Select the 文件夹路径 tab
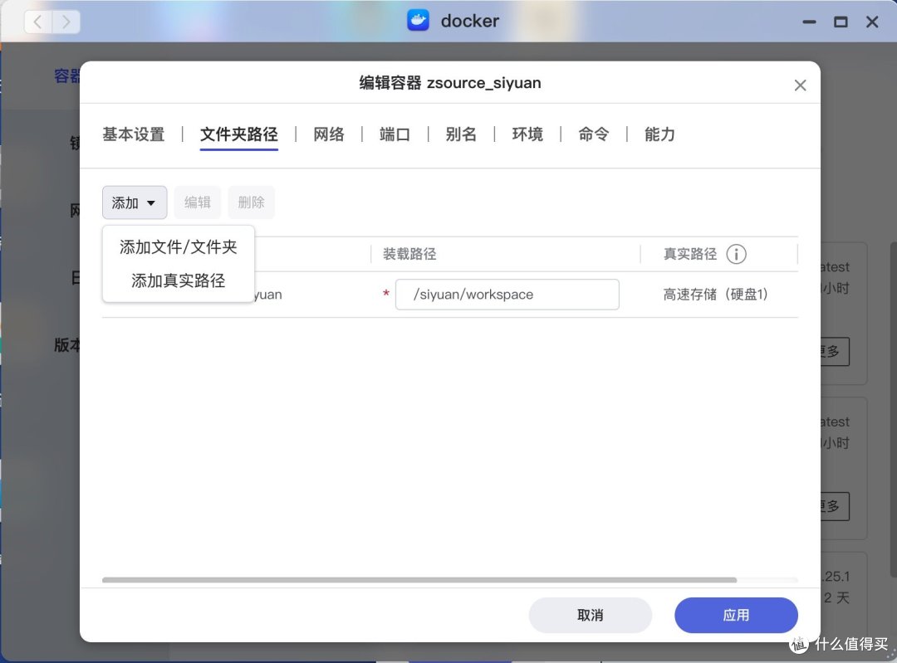Screen dimensions: 897x663 click(x=238, y=134)
